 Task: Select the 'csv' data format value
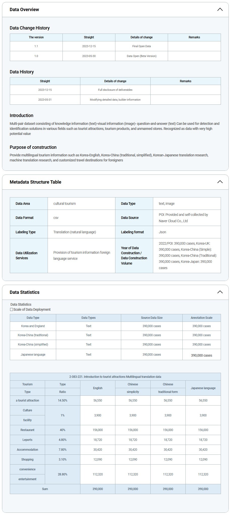(x=56, y=218)
